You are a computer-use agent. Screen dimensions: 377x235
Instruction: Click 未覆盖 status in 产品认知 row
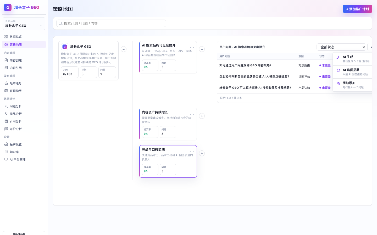click(325, 88)
